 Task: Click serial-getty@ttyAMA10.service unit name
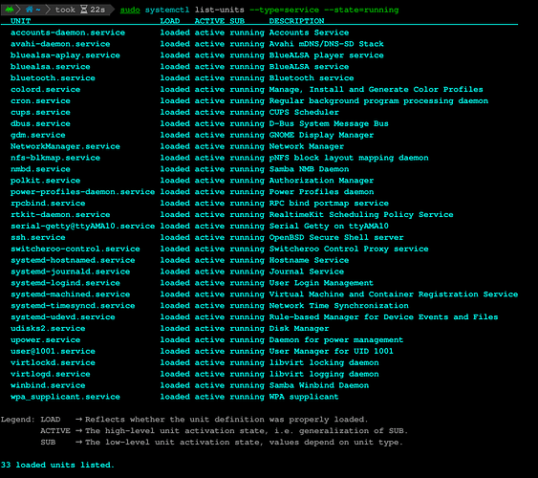coord(83,226)
